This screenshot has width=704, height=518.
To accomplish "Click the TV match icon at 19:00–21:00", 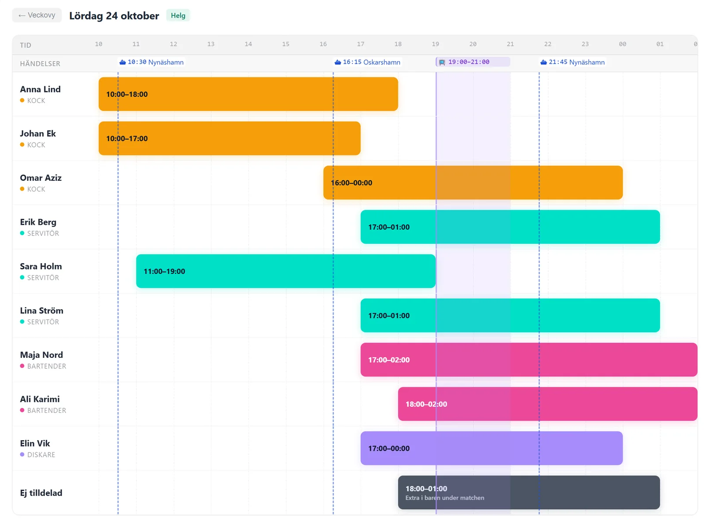I will 442,62.
